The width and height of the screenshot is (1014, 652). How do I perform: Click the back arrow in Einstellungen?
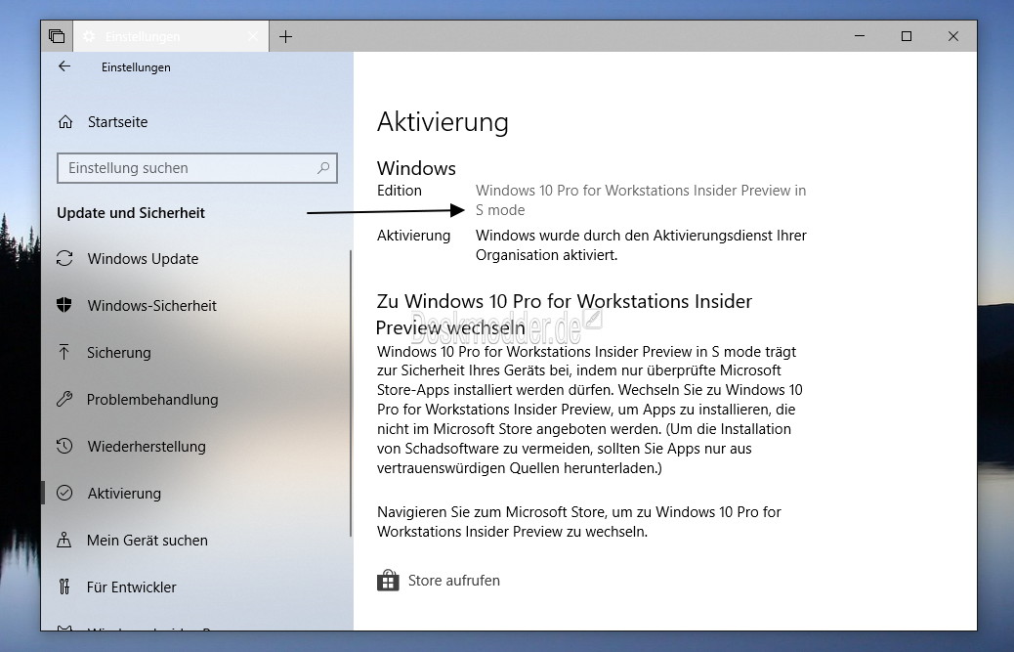point(64,65)
